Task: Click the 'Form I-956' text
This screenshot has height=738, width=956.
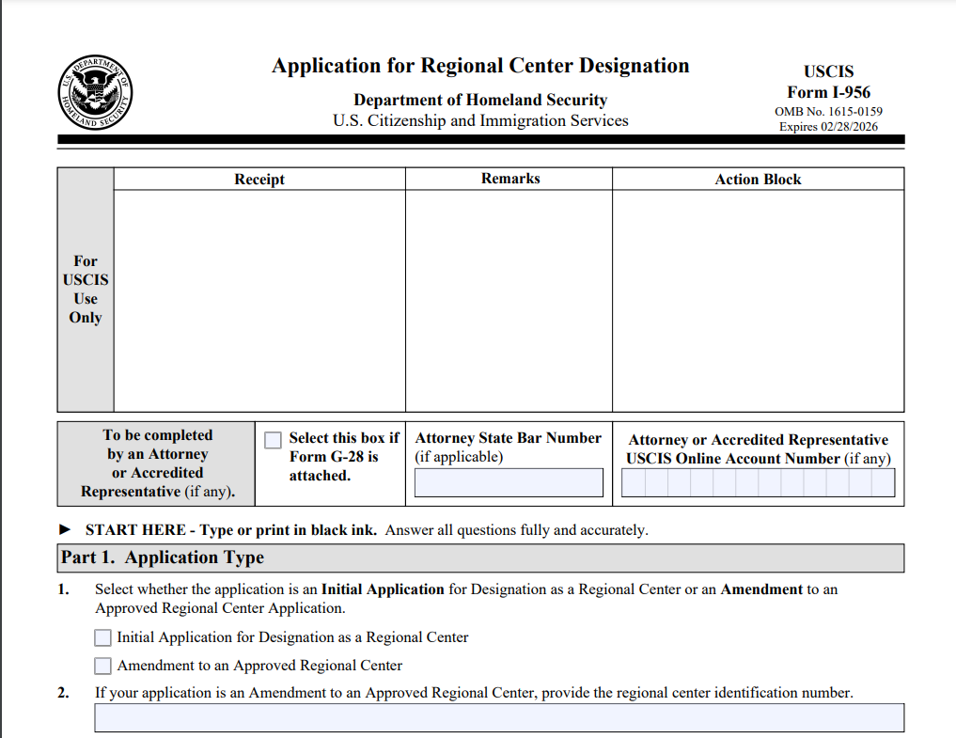Action: pos(828,92)
